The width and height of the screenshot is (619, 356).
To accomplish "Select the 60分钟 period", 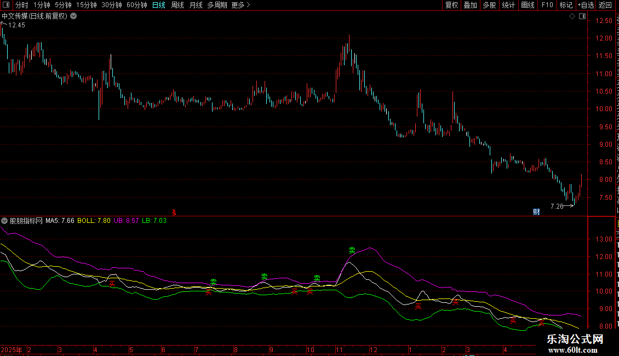I will [x=137, y=5].
